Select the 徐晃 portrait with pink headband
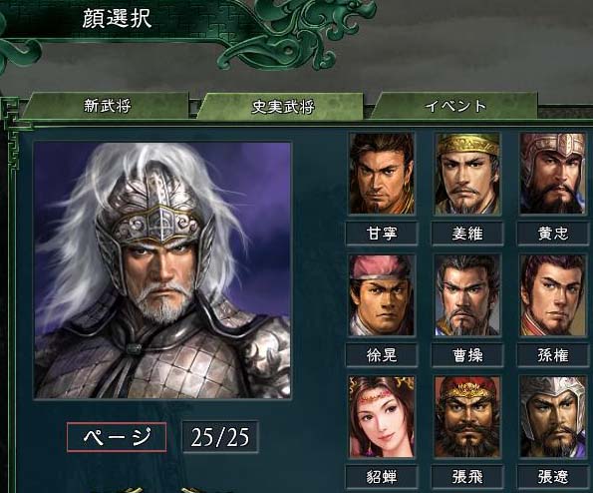This screenshot has width=593, height=493. pos(382,295)
